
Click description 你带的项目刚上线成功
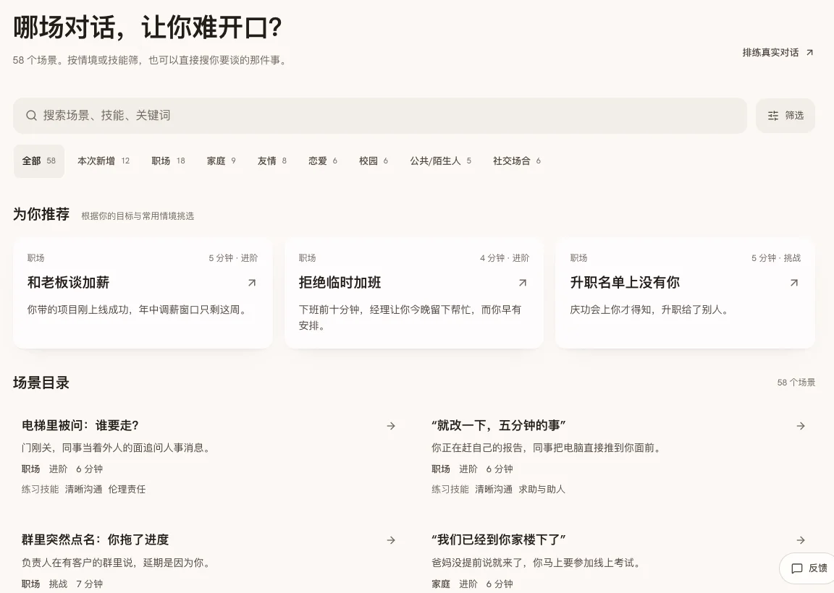click(138, 310)
